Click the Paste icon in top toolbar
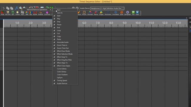Screen dimensions: 191x107 pos(12,8)
